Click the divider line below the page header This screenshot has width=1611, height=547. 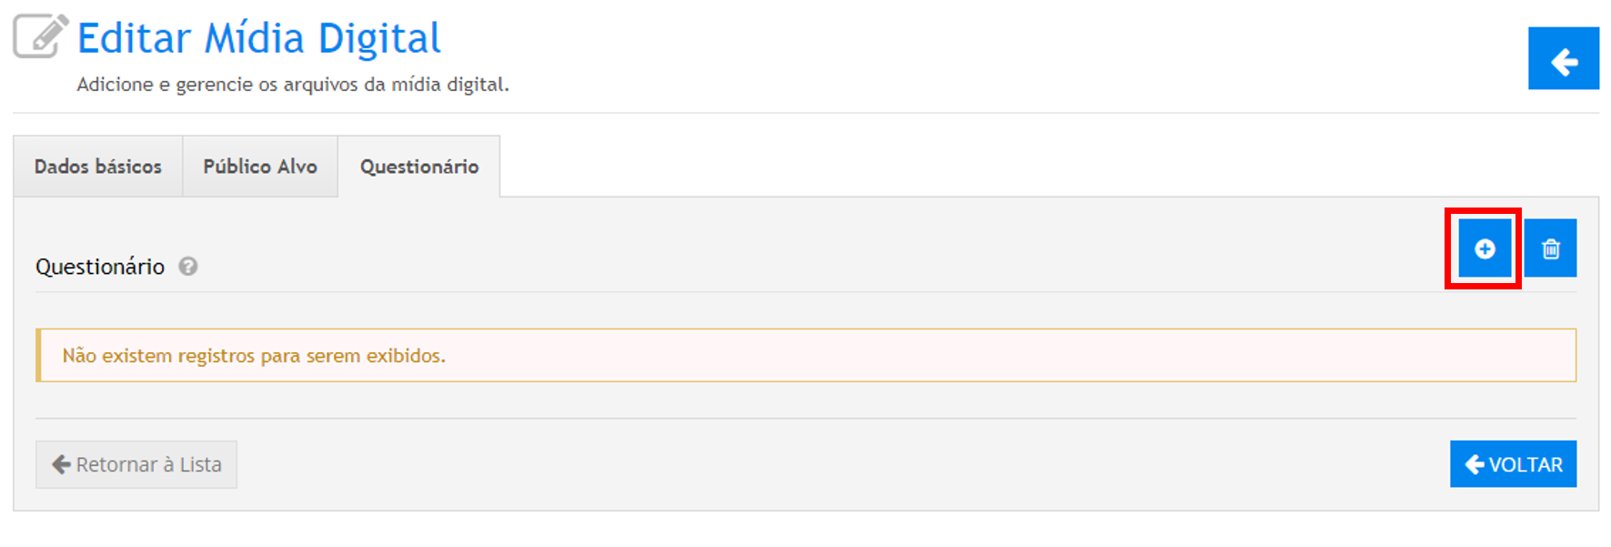click(x=805, y=113)
